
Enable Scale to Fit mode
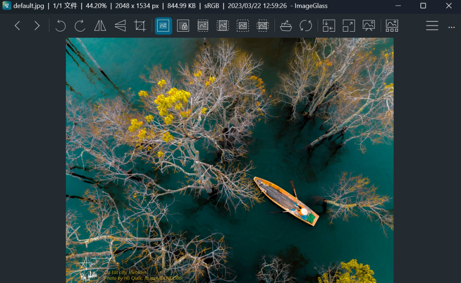243,26
